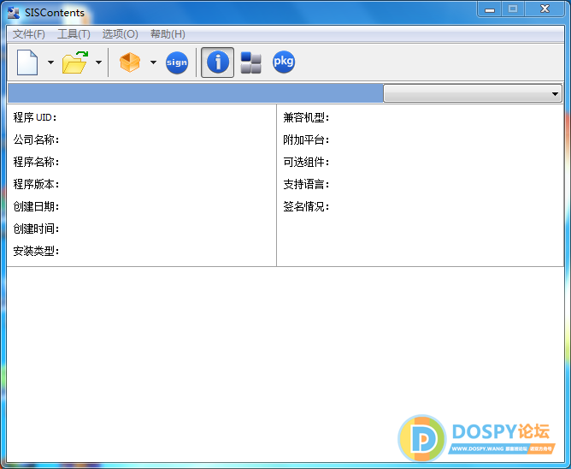Click the orange package box icon

[130, 62]
